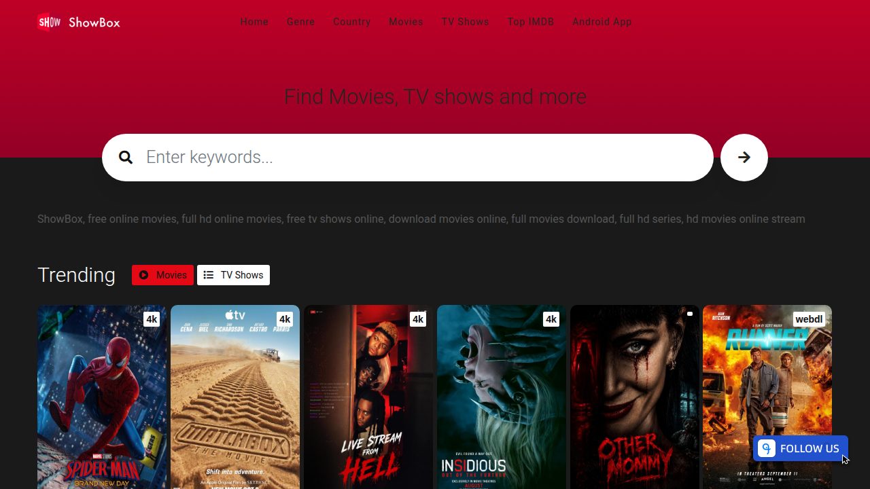Open the Genre menu
870x489 pixels.
[300, 22]
